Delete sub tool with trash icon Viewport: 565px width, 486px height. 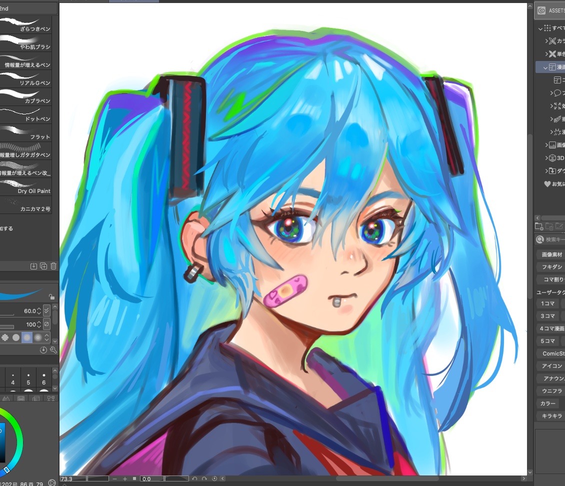click(x=53, y=266)
